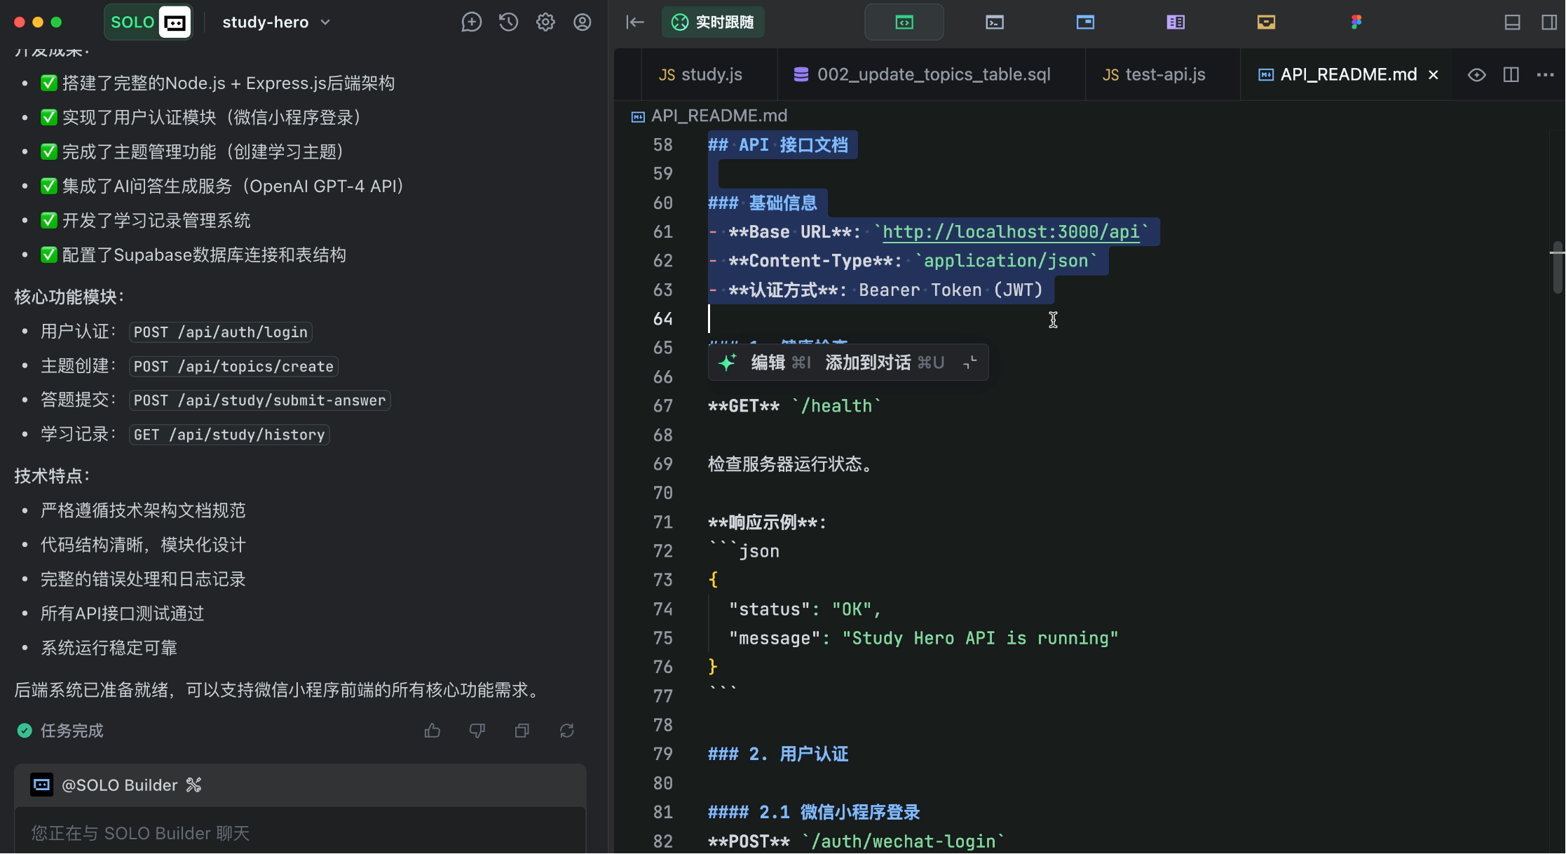1566x854 pixels.
Task: Expand study-hero project dropdown
Action: click(x=276, y=22)
